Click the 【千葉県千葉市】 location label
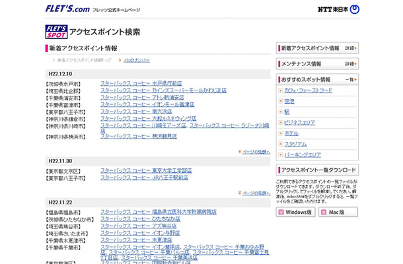 point(63,247)
